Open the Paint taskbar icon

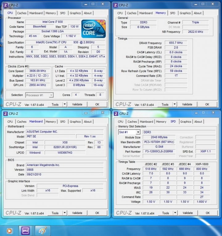43,230
